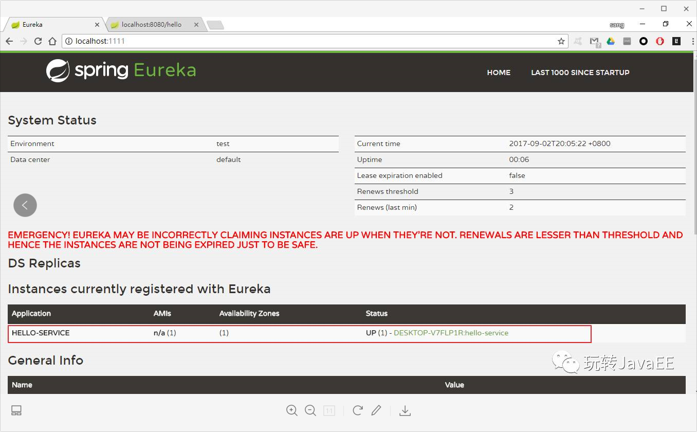Click the Value column header in General Info
This screenshot has height=432, width=697.
[454, 385]
